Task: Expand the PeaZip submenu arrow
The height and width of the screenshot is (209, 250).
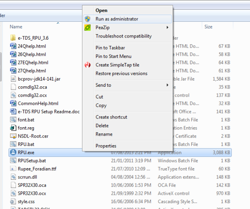Action: click(167, 28)
